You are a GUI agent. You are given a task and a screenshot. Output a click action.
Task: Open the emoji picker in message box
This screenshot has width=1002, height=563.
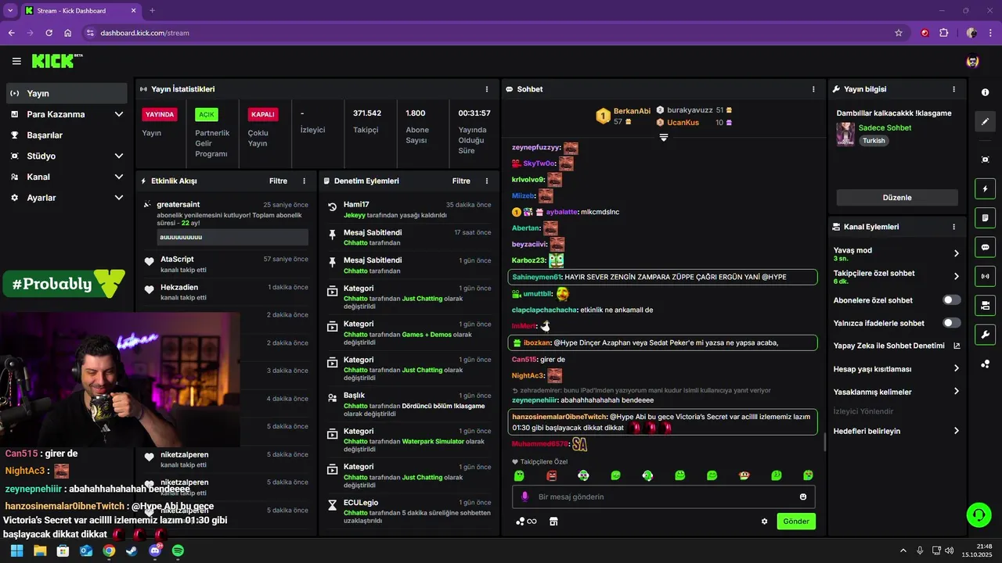pyautogui.click(x=803, y=497)
